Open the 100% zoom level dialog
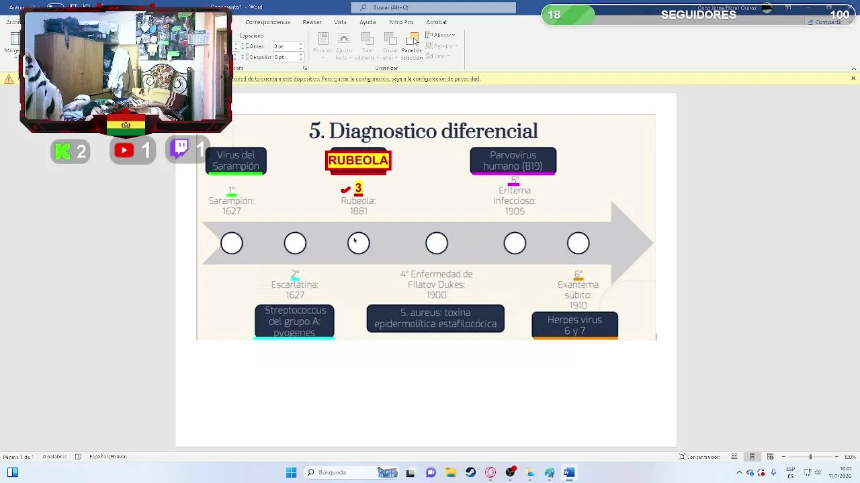Image resolution: width=860 pixels, height=483 pixels. coord(849,457)
